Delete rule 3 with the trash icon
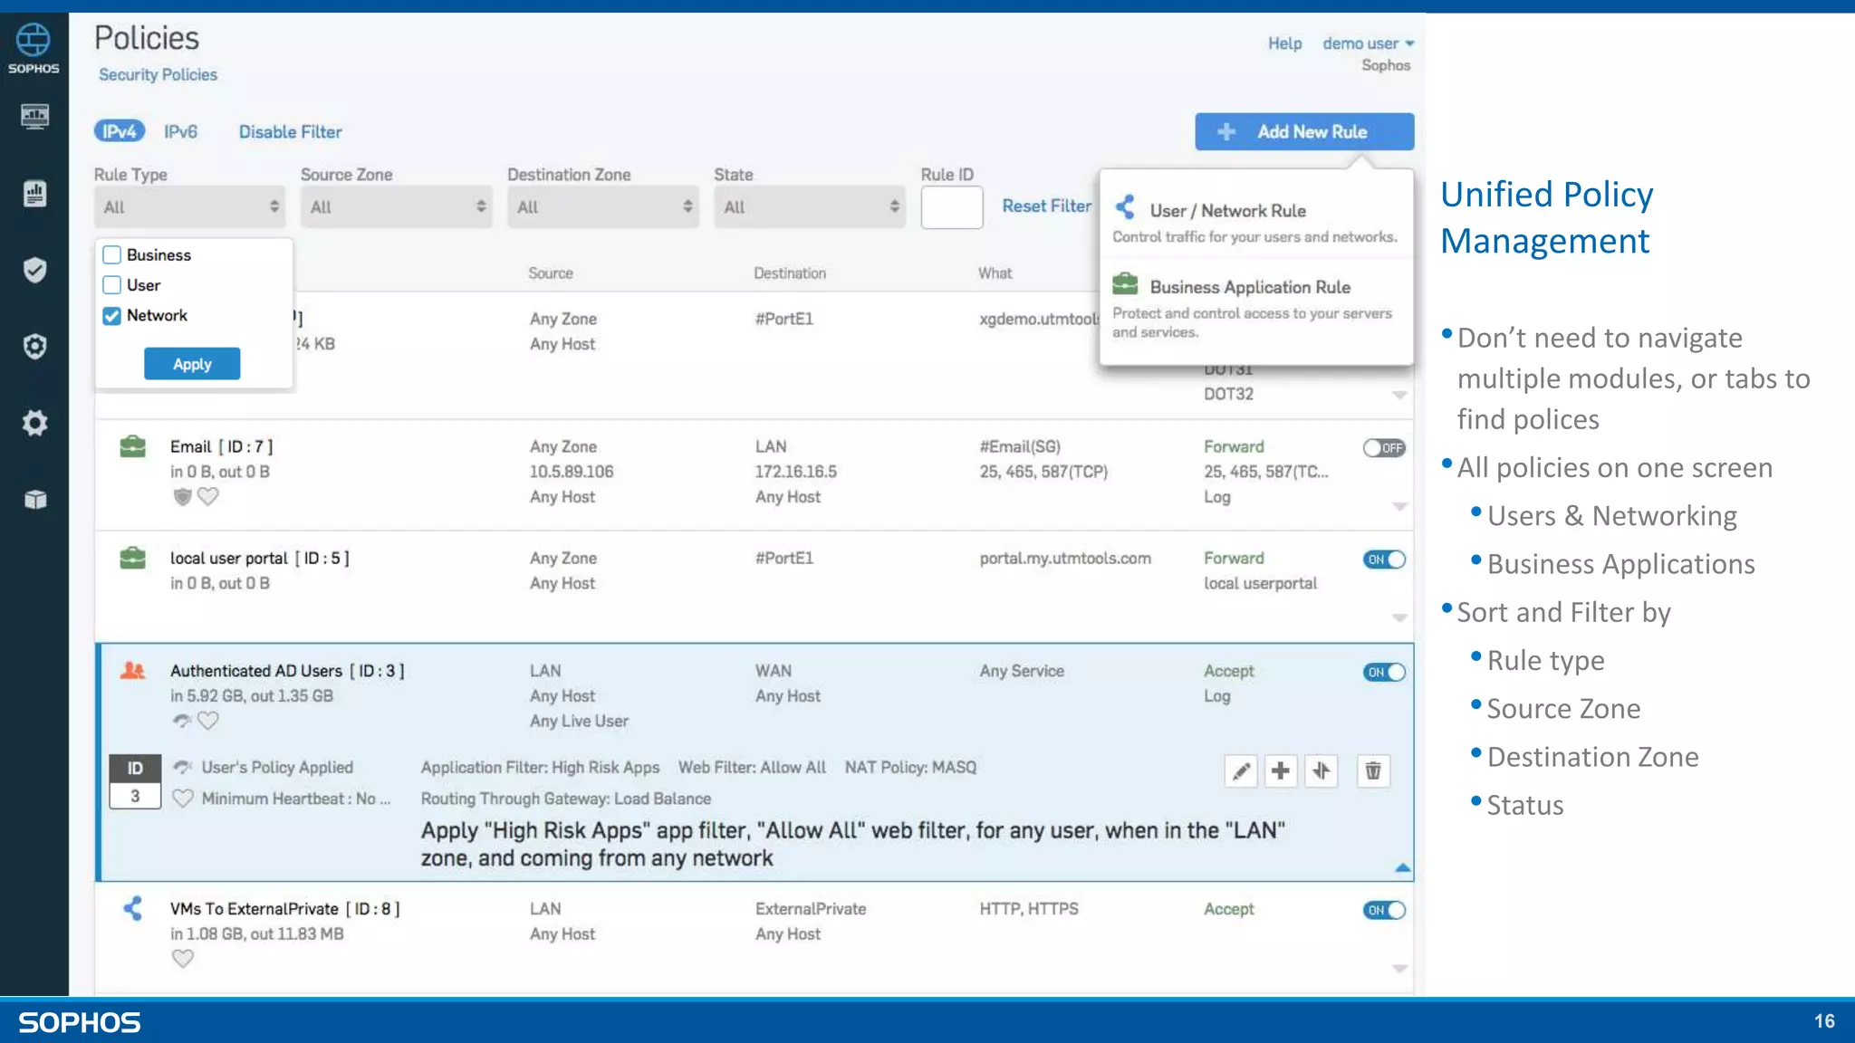Screen dimensions: 1855x1043 pyautogui.click(x=1373, y=770)
